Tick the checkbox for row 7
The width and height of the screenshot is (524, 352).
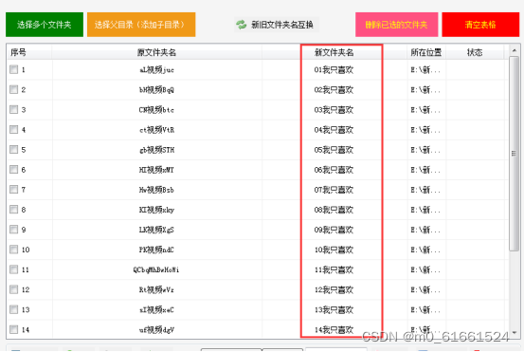[13, 190]
